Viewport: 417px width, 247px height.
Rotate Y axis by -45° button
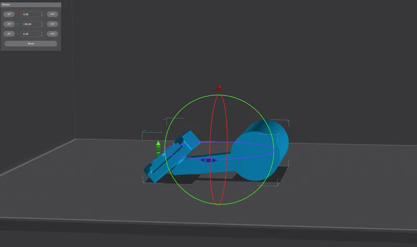[9, 24]
